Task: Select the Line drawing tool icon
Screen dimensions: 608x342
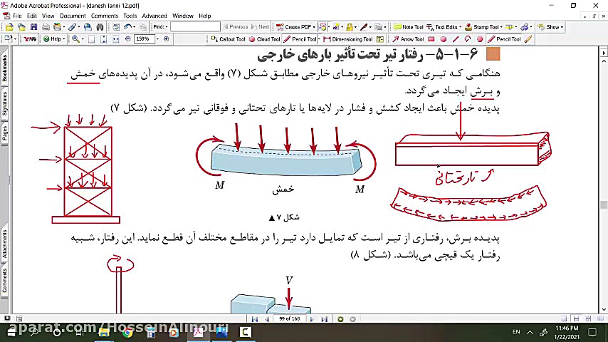Action: (x=456, y=39)
